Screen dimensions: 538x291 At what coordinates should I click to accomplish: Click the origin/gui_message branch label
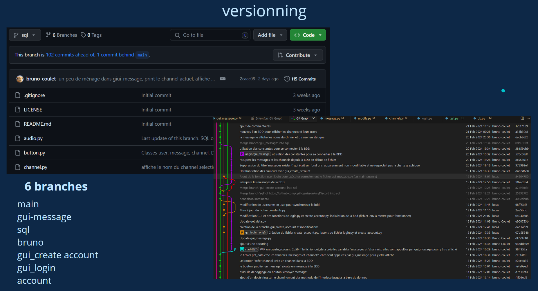255,154
